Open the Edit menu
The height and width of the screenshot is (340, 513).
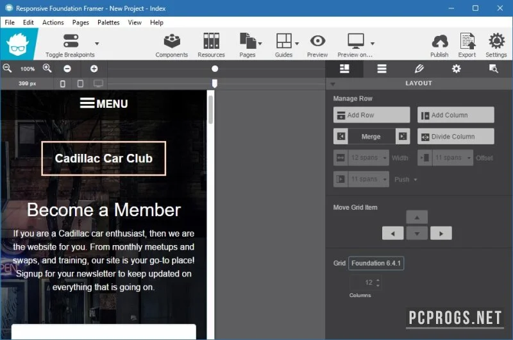(x=28, y=22)
